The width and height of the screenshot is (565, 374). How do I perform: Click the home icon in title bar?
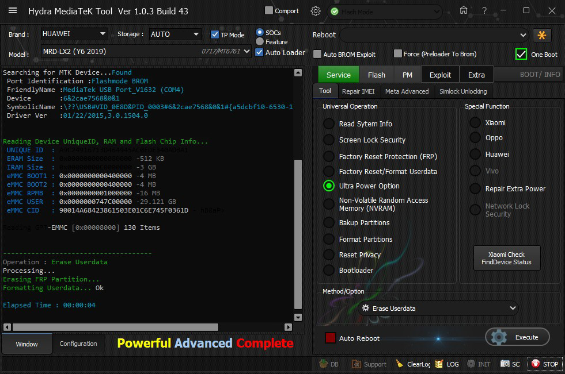click(x=464, y=11)
